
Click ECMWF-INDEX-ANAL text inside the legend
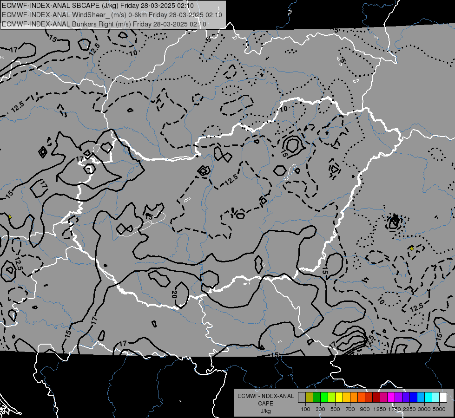[x=265, y=396]
